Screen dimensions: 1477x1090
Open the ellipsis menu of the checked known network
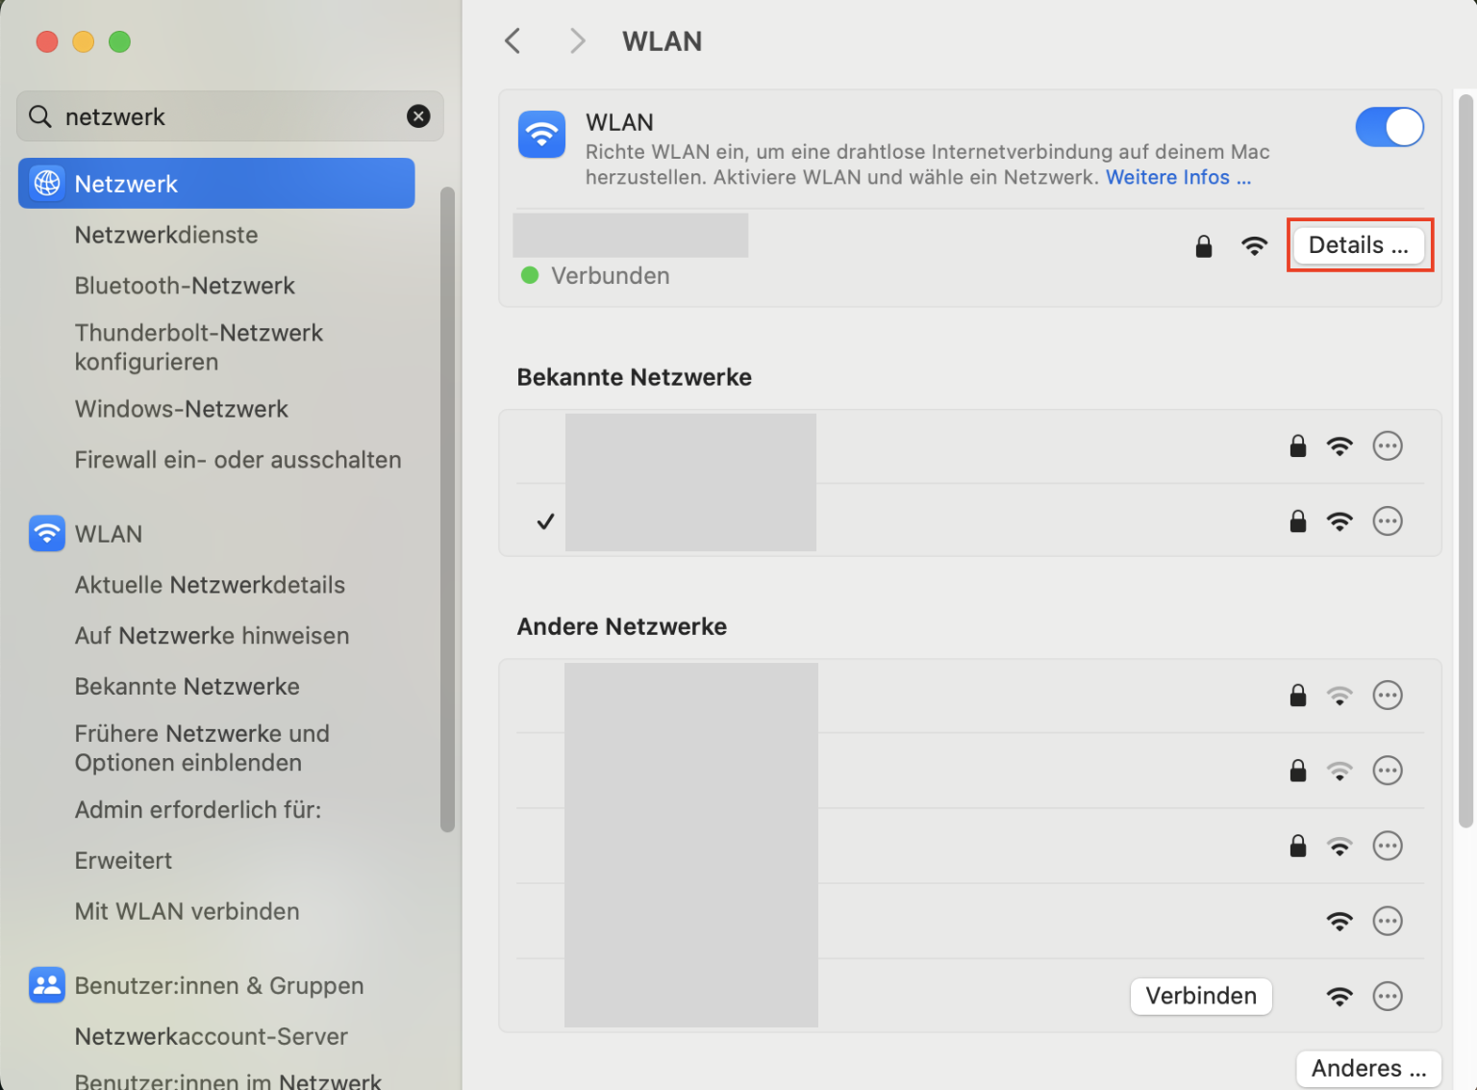point(1388,520)
